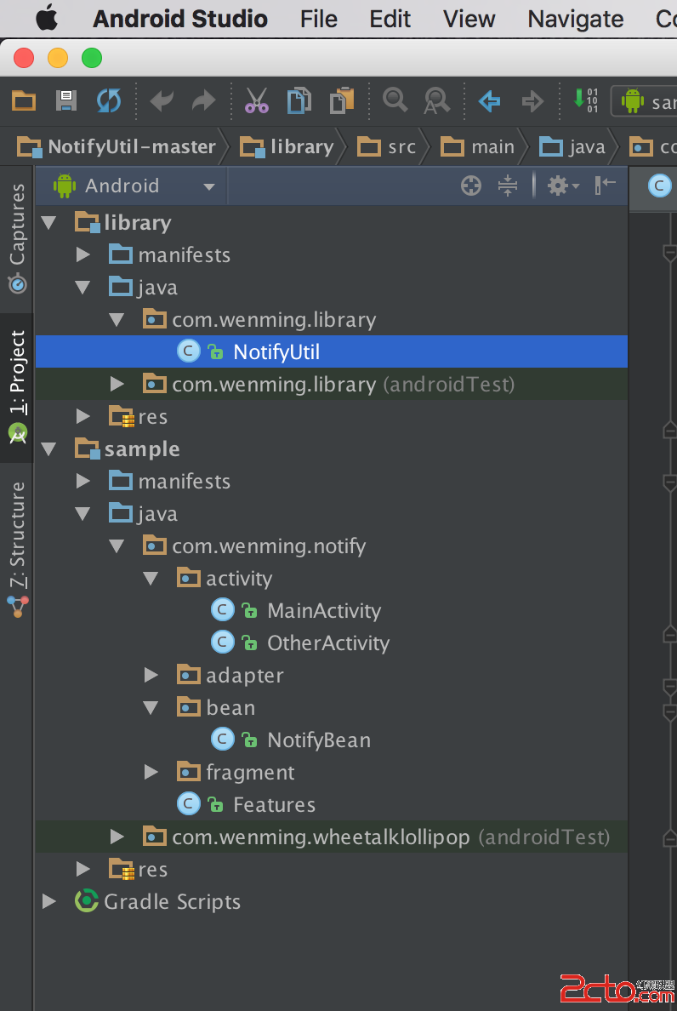Open the Navigate menu
Image resolution: width=677 pixels, height=1011 pixels.
coord(575,19)
